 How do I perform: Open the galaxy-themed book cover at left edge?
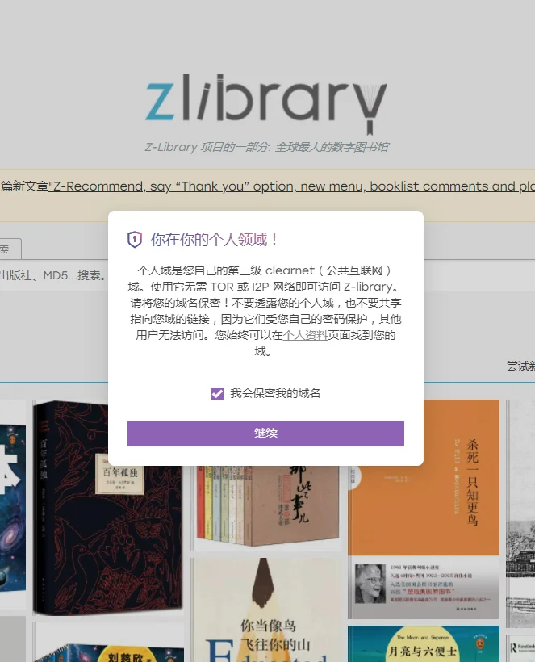click(x=13, y=508)
